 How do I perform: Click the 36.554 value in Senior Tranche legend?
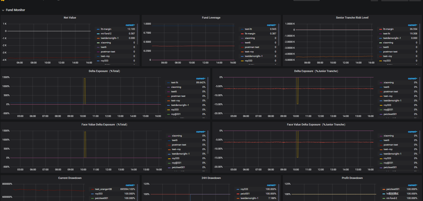(413, 29)
